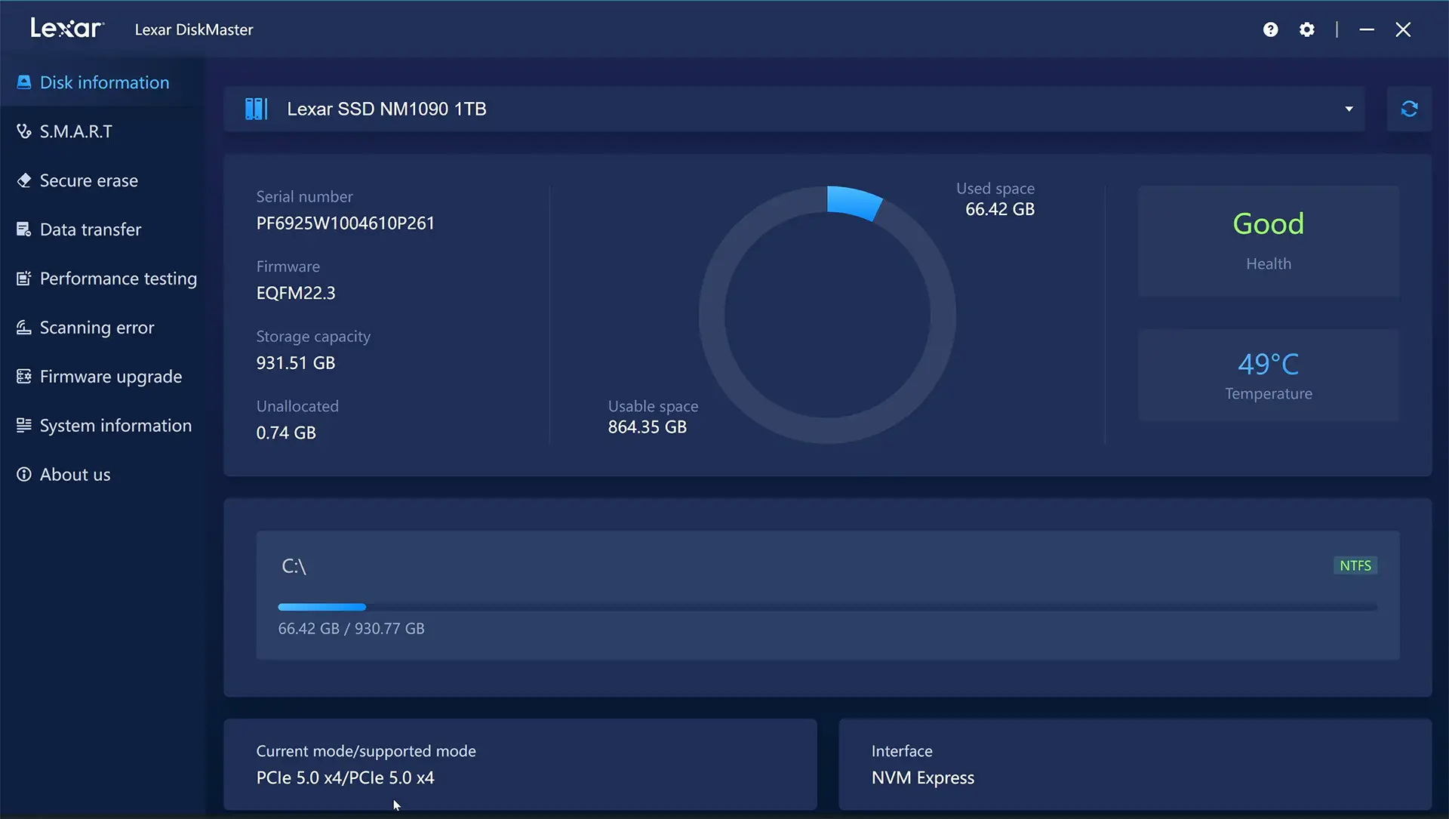Click the Secure erase eraser icon
This screenshot has height=819, width=1449.
(24, 180)
